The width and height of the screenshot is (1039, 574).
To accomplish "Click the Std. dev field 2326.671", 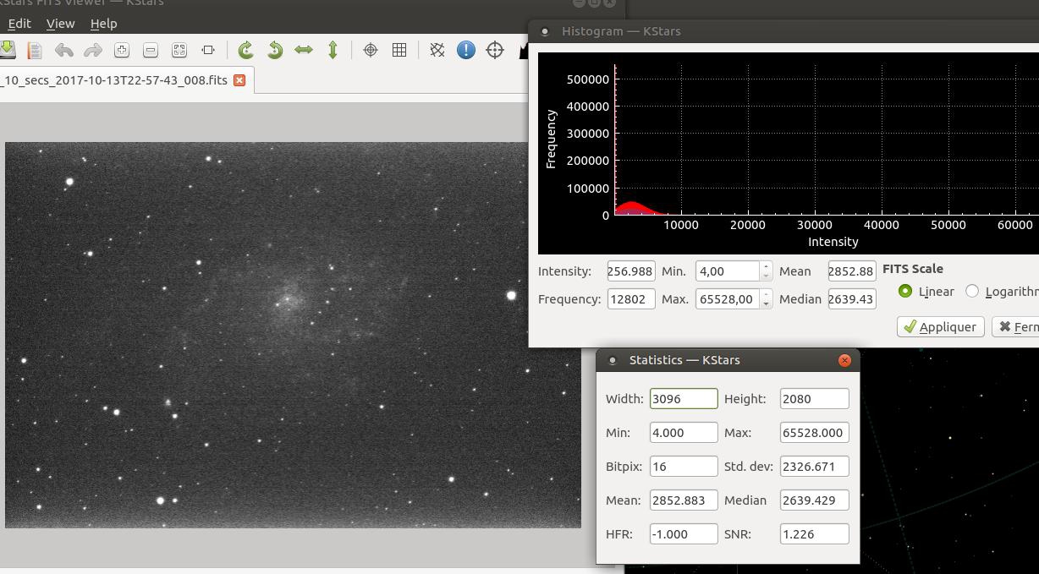I will [x=814, y=467].
